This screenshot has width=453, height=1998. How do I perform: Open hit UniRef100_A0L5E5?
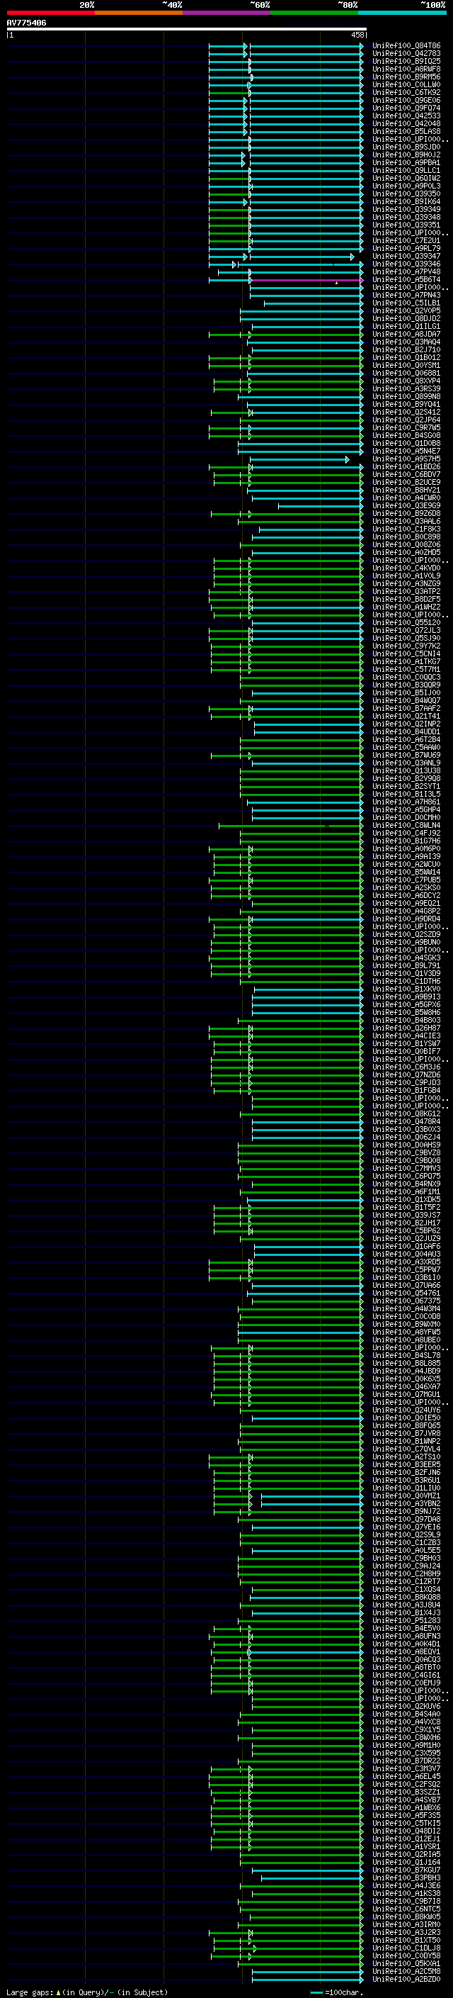406,1549
